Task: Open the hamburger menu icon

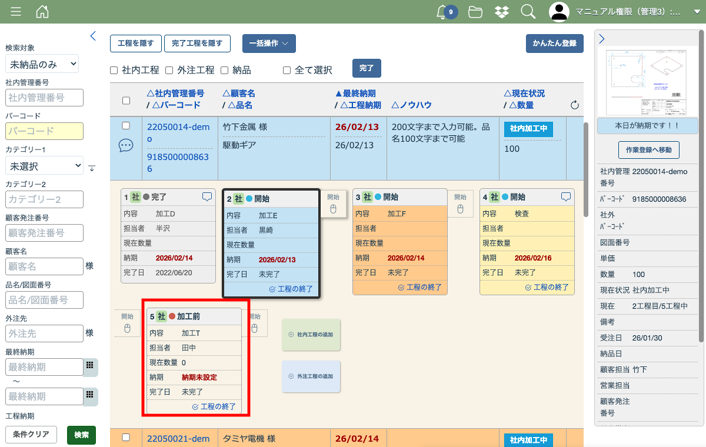Action: pyautogui.click(x=16, y=11)
